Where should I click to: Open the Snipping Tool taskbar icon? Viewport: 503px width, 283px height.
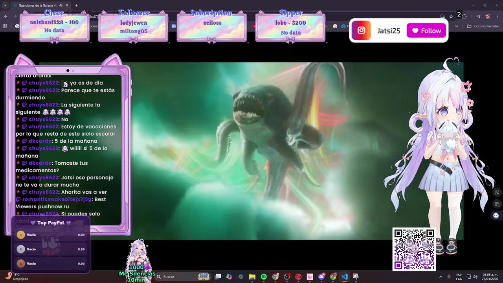(356, 277)
